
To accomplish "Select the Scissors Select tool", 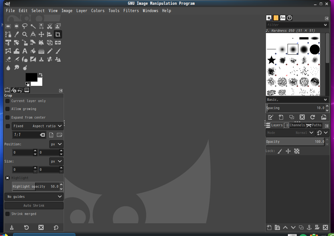I will (50, 26).
